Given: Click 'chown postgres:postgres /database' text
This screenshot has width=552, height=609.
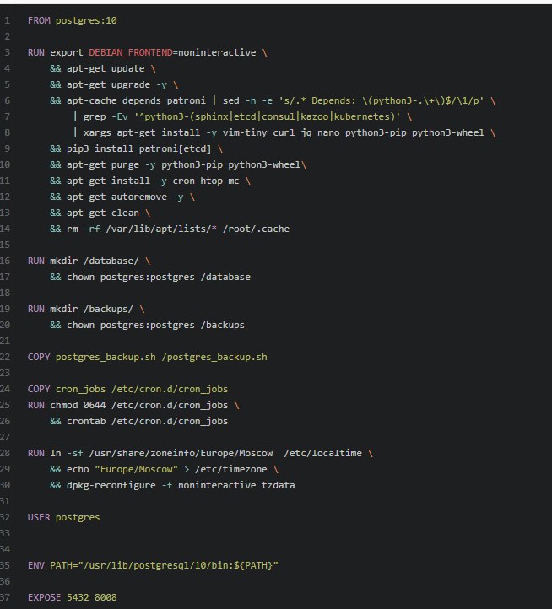Looking at the screenshot, I should pyautogui.click(x=158, y=277).
